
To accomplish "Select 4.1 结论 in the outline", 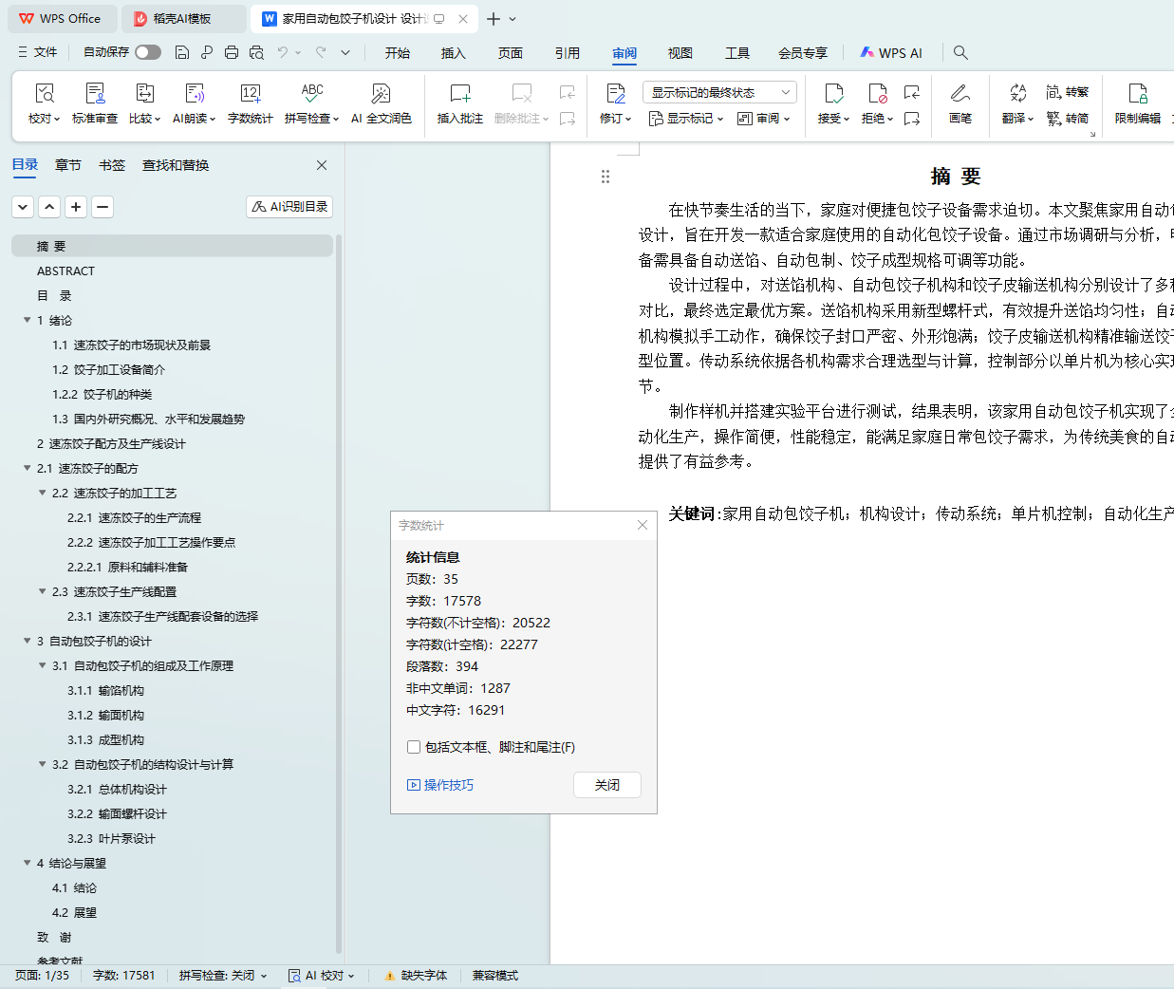I will (x=74, y=887).
